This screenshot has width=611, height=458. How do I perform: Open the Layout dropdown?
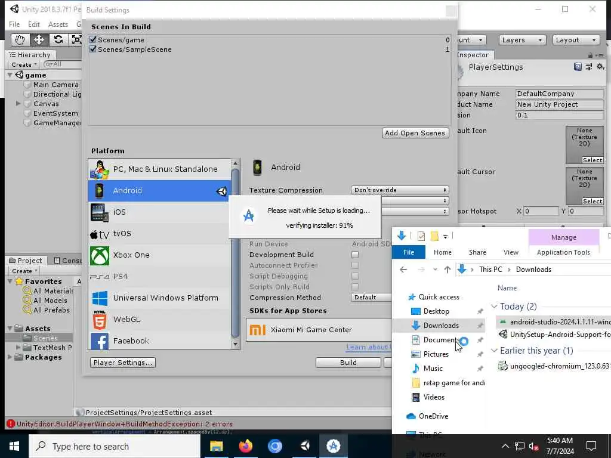[x=576, y=40]
